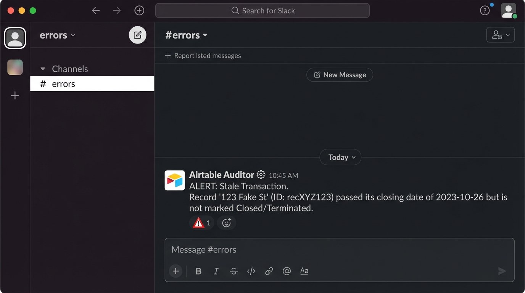Open the #errors channel header dropdown
This screenshot has width=525, height=293.
187,35
